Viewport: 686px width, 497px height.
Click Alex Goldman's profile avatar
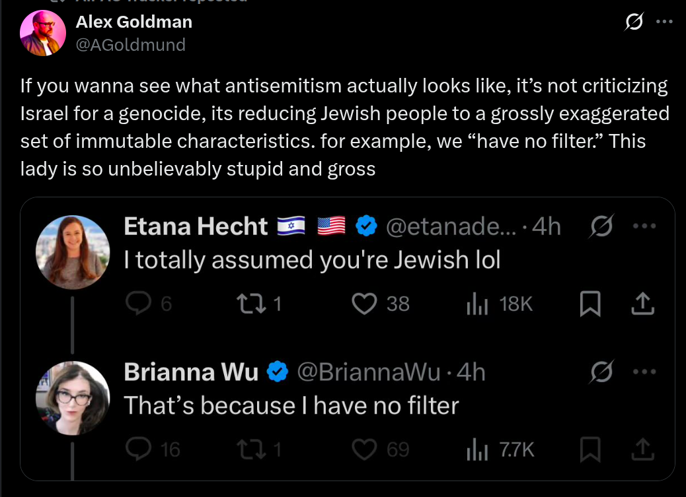coord(42,33)
